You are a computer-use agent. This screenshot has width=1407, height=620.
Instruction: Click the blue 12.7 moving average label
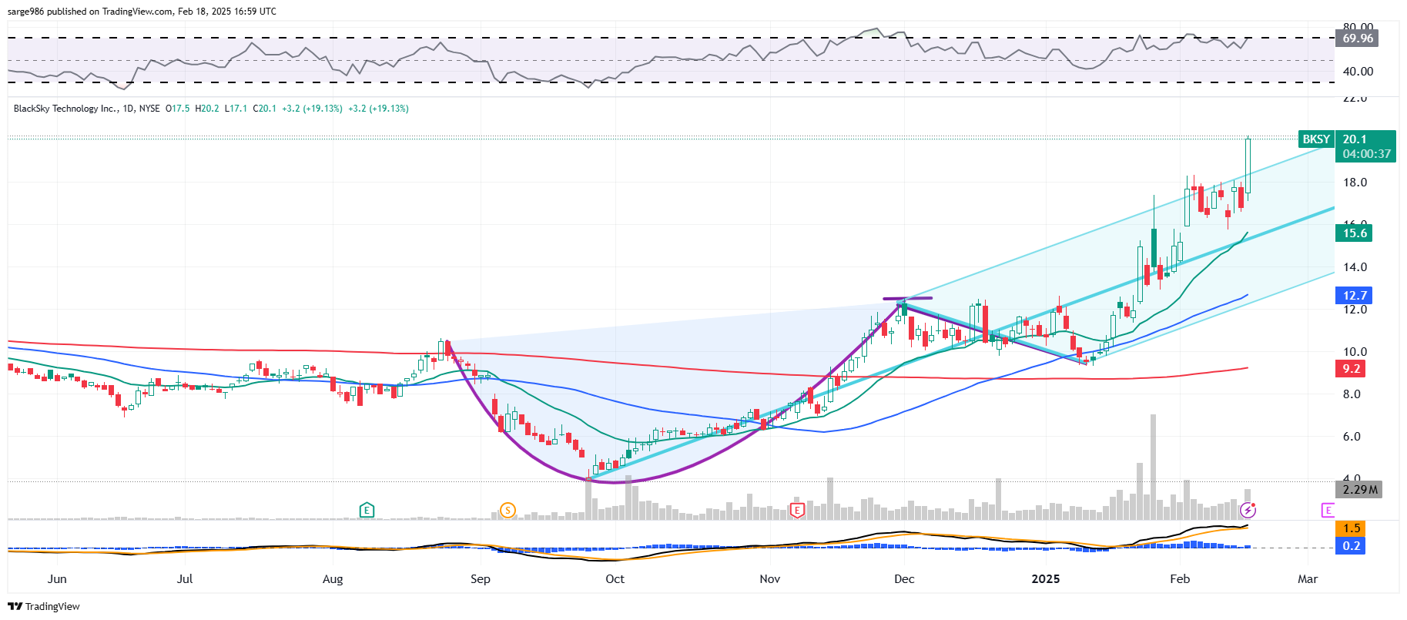[x=1355, y=296]
